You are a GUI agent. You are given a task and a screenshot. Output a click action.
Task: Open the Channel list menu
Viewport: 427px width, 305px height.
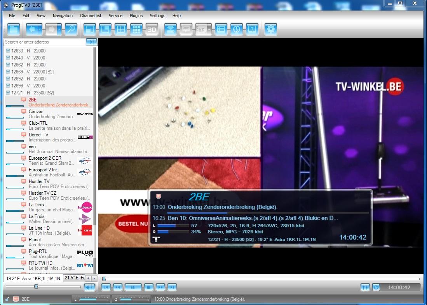[91, 16]
